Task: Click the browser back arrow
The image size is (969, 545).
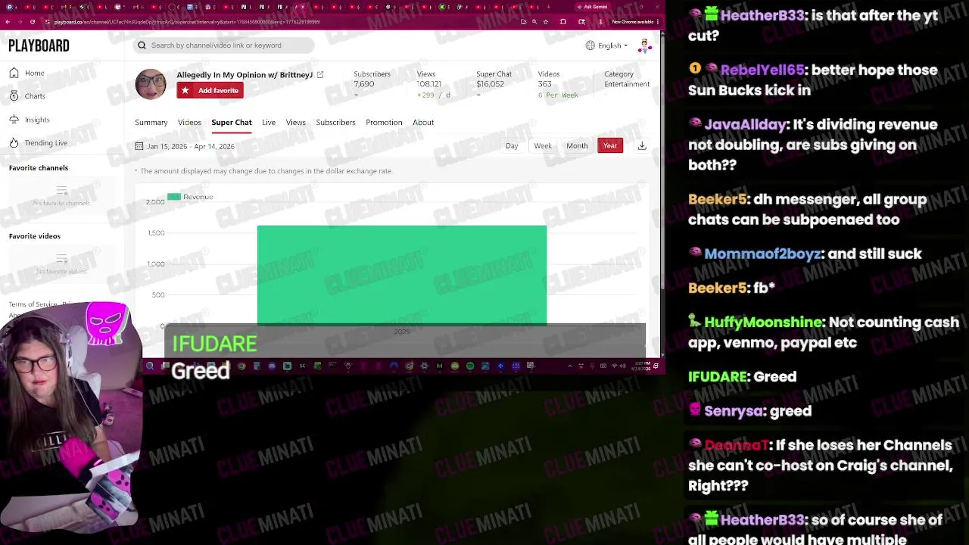Action: click(8, 22)
